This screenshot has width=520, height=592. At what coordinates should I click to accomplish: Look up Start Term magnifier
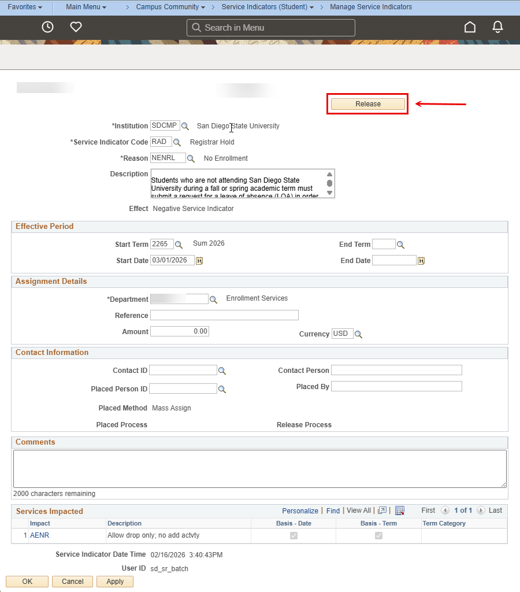click(x=179, y=245)
